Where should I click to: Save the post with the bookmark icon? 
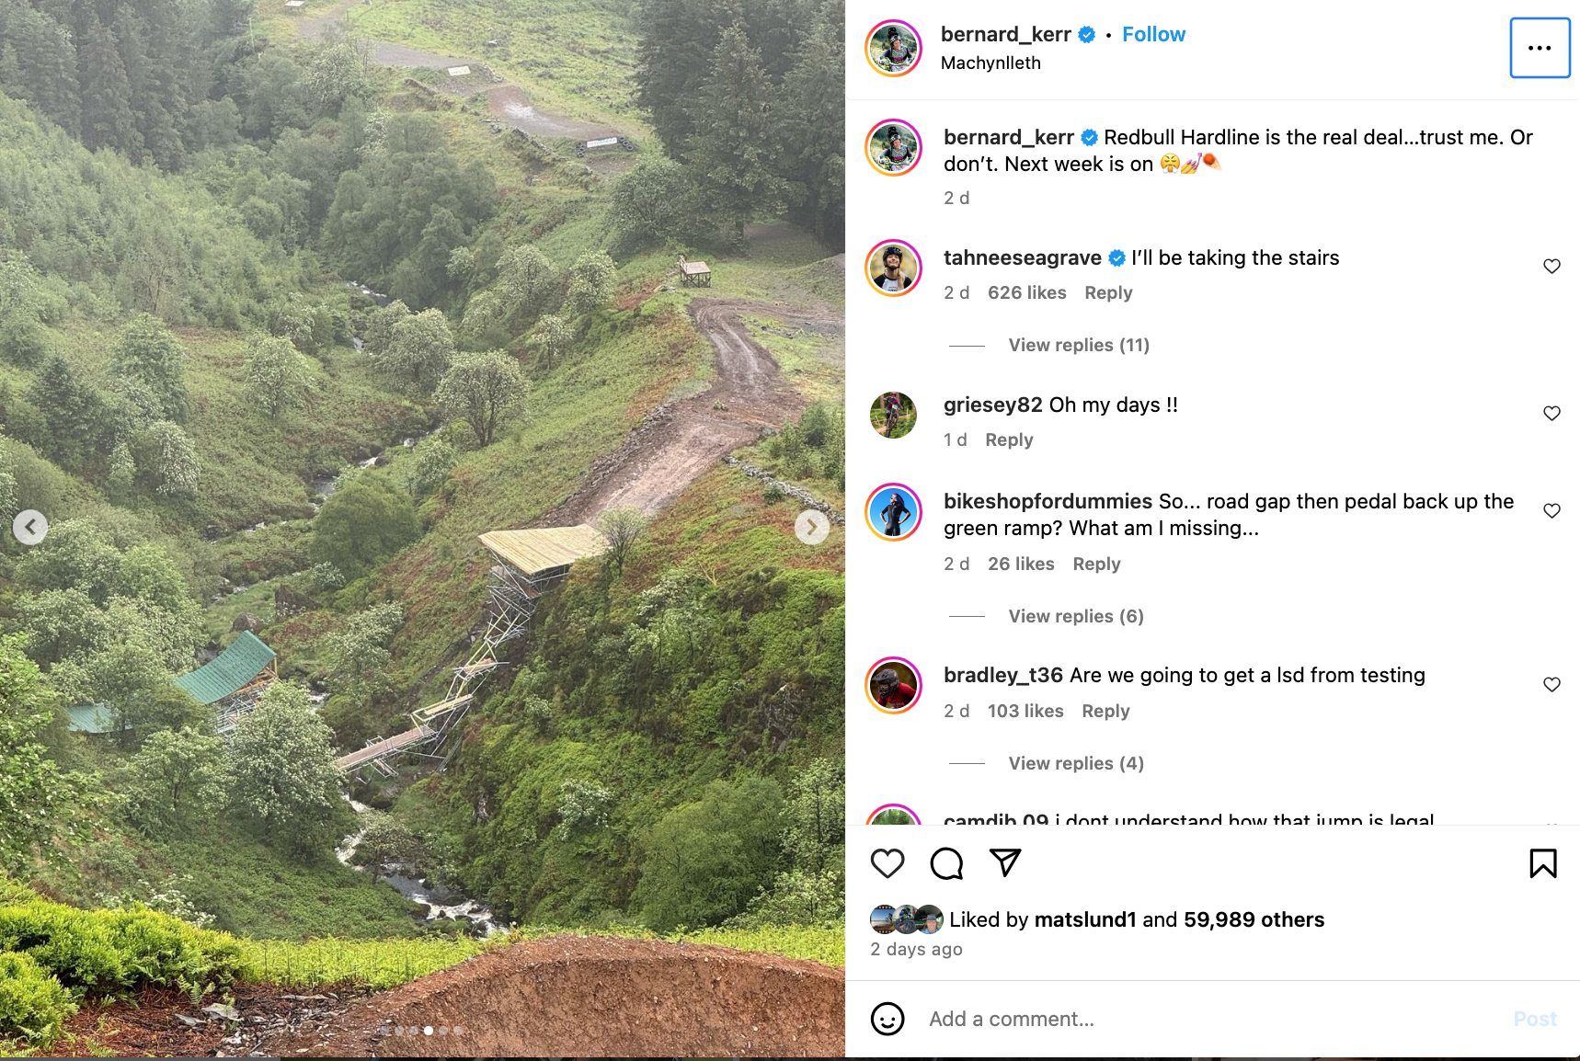pos(1542,863)
